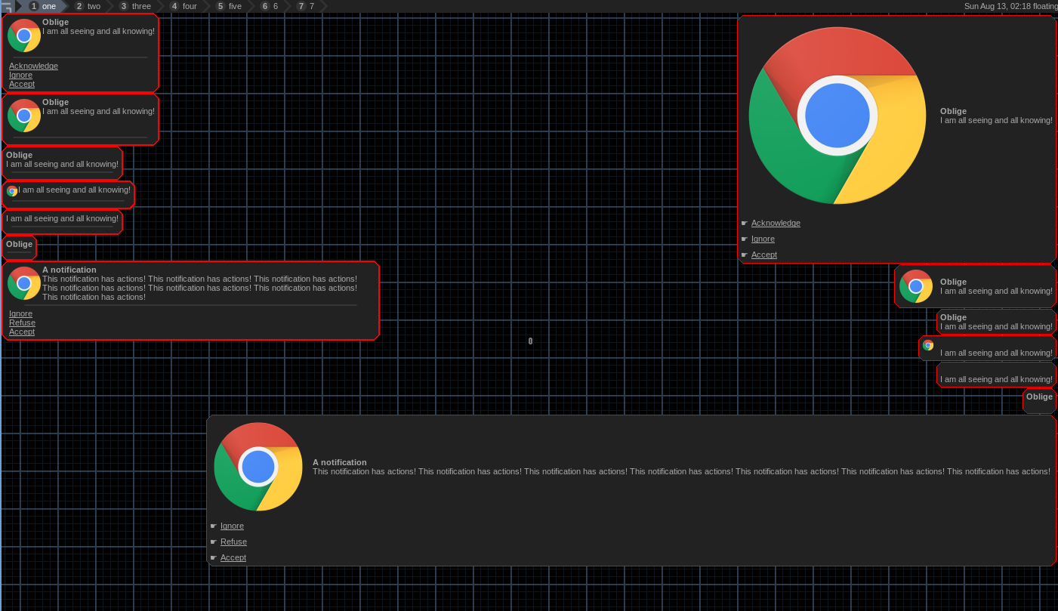Click Oblige title beside the largest Chrome icon
Screen dimensions: 1058x611
point(953,111)
